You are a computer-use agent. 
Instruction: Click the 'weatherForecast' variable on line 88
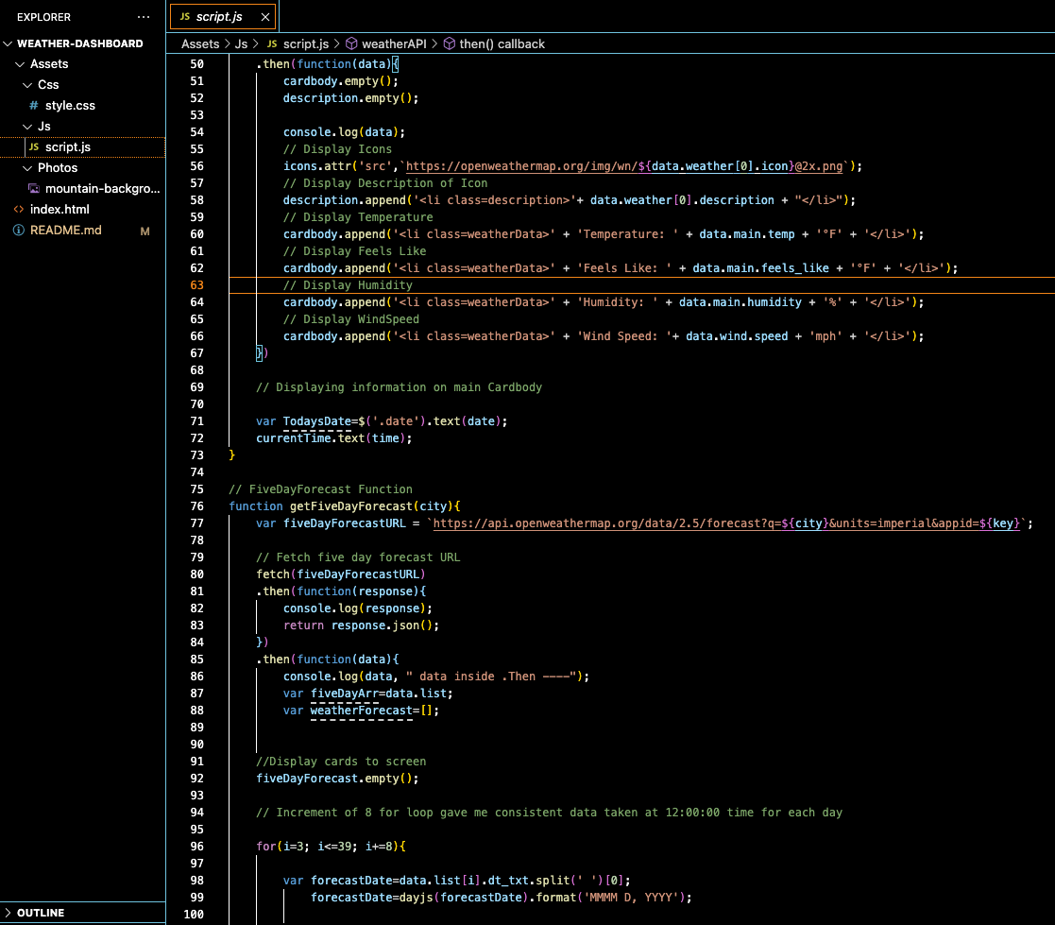362,711
